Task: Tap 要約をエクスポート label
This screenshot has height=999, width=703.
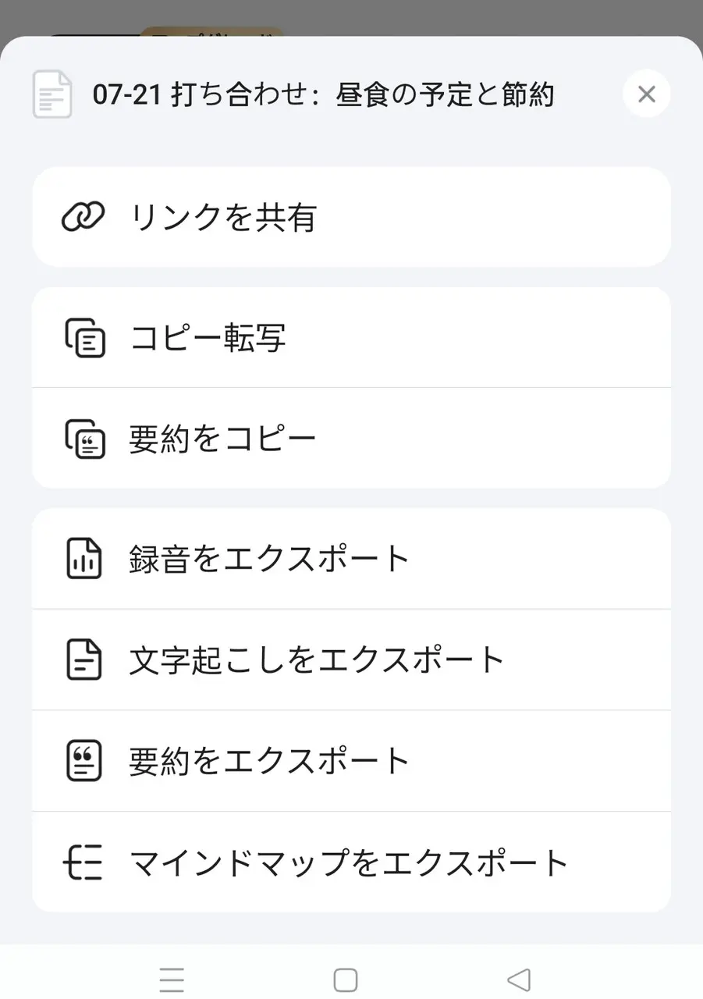Action: click(x=269, y=760)
